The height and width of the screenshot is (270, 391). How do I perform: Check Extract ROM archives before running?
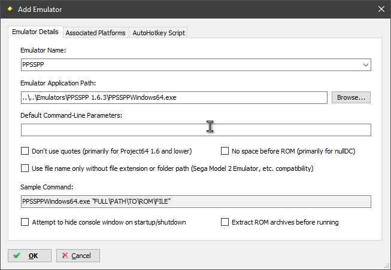(x=225, y=222)
